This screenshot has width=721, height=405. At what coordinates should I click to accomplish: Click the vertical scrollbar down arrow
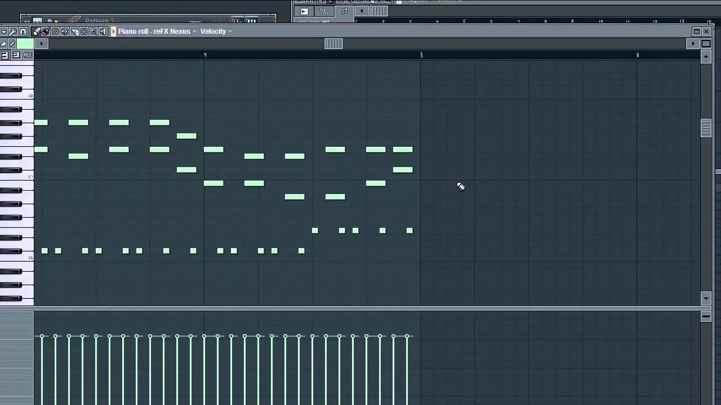click(706, 299)
